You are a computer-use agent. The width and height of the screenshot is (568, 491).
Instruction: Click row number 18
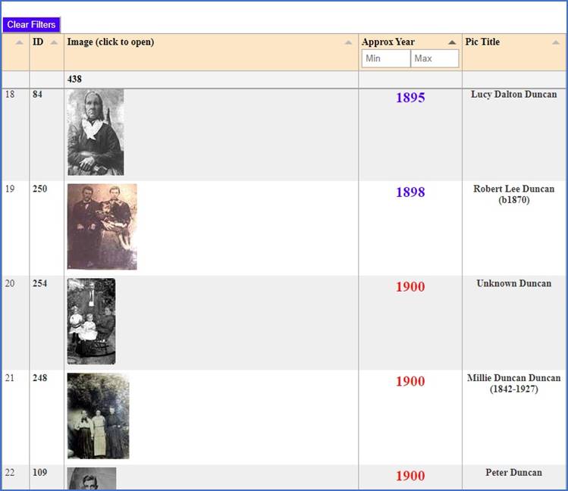tap(10, 95)
